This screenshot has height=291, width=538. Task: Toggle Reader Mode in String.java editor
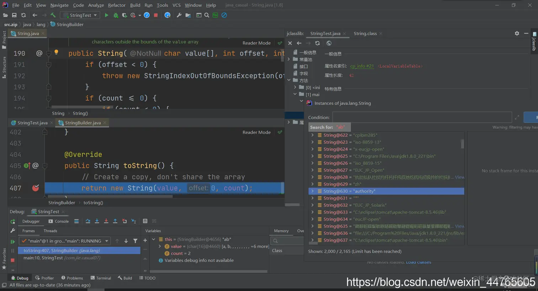click(257, 43)
